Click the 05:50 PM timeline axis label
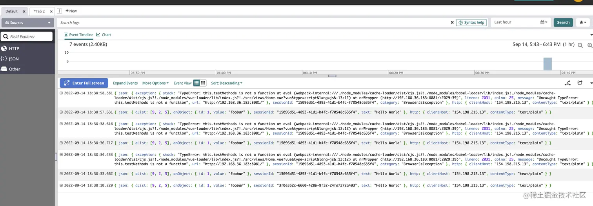Screen dimensions: 593x206 [x=138, y=73]
